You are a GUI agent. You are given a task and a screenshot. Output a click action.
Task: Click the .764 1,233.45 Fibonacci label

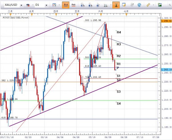pos(93,77)
